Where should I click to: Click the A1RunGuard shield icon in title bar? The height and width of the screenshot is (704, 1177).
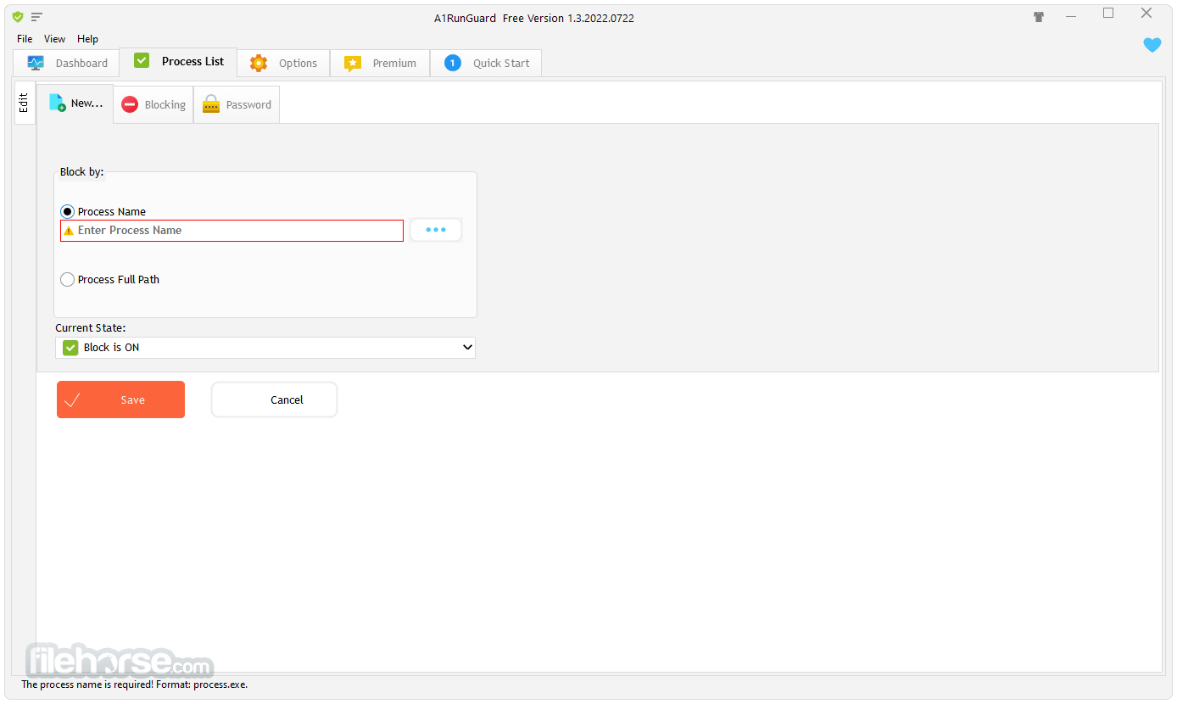pyautogui.click(x=18, y=17)
